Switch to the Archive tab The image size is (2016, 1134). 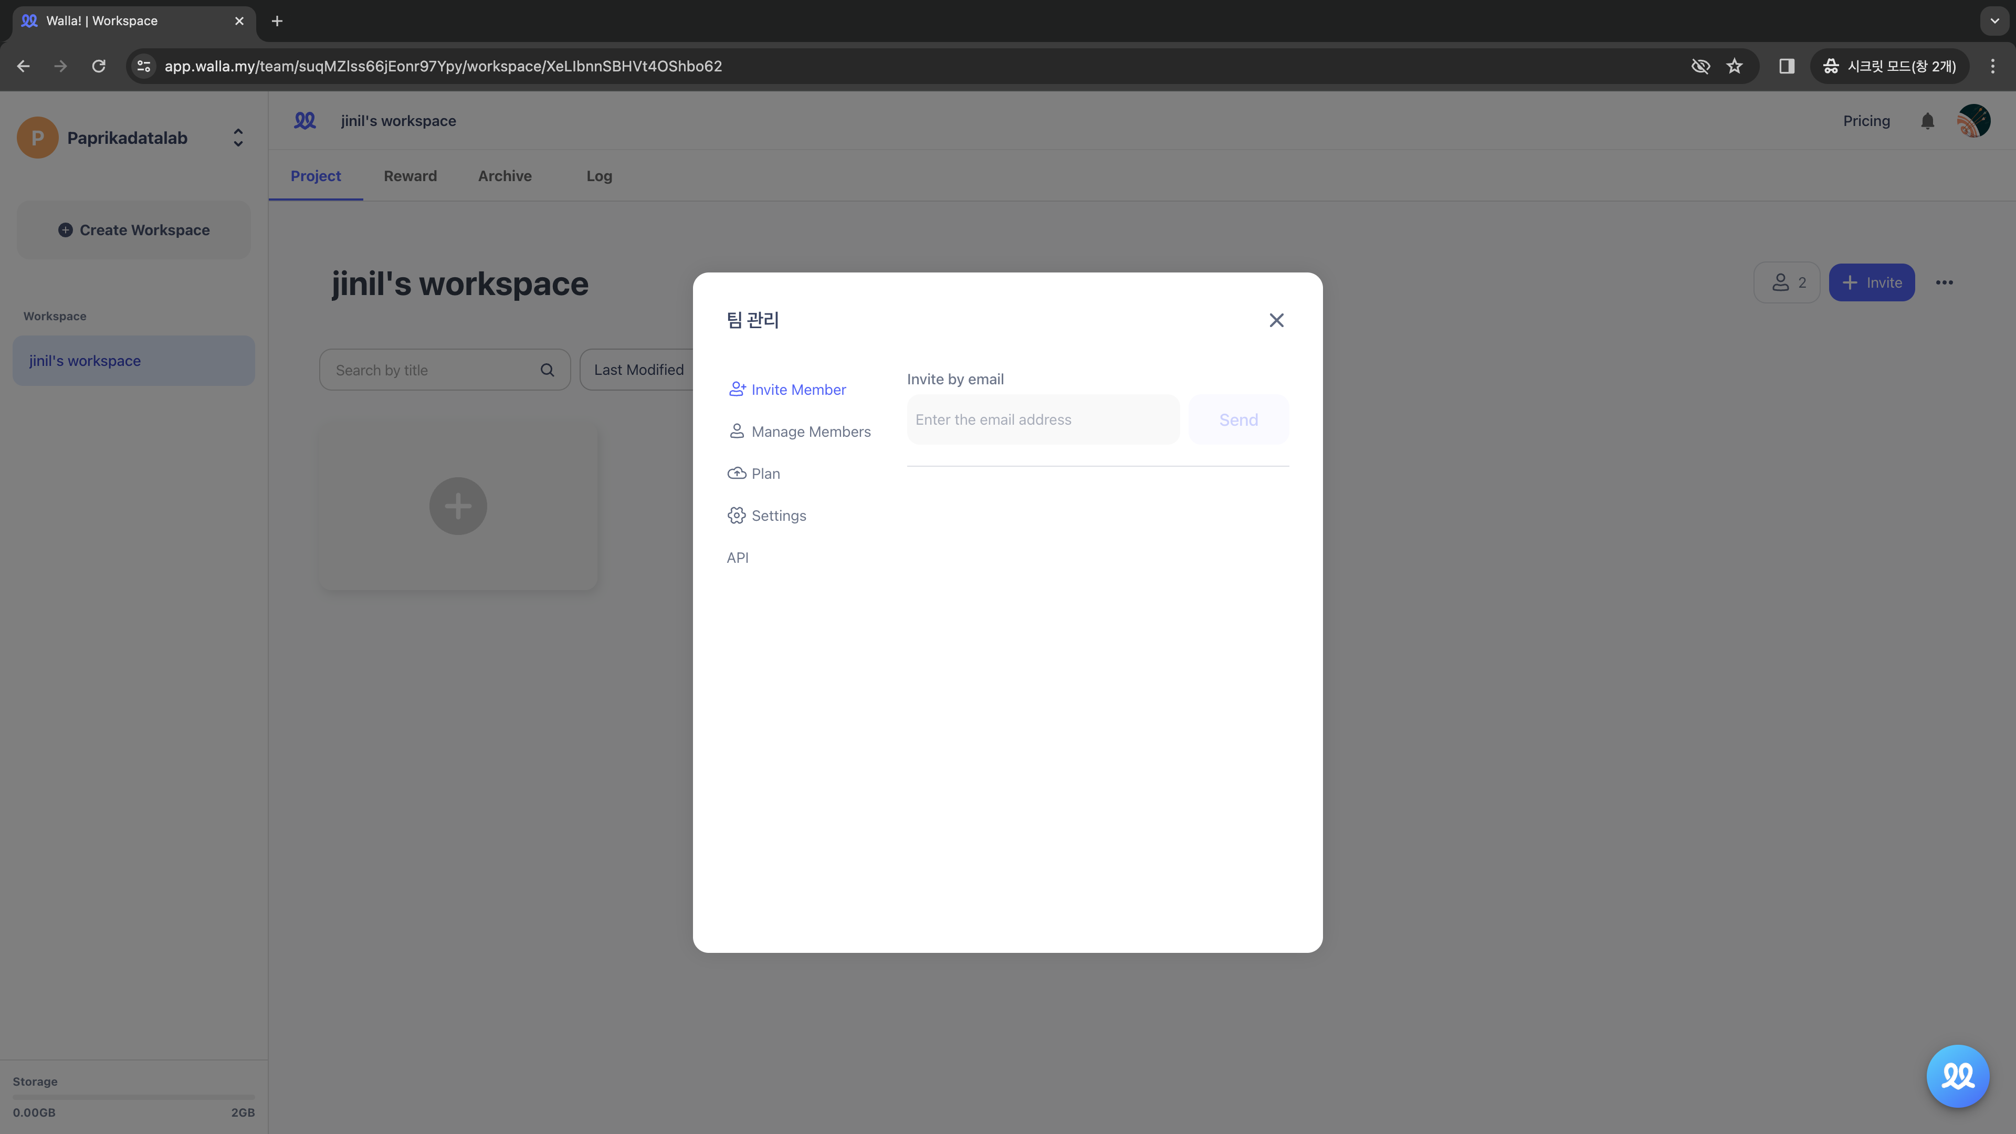pos(505,176)
